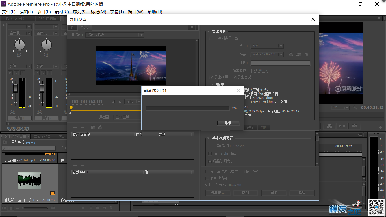Click the new item icon in project panel

104,208
